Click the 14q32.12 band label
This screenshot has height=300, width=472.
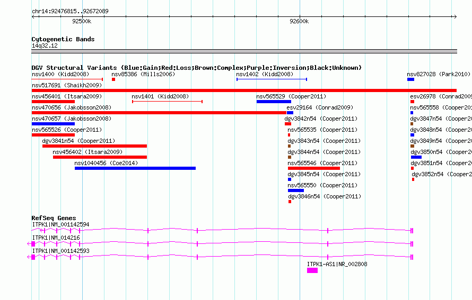pyautogui.click(x=45, y=46)
